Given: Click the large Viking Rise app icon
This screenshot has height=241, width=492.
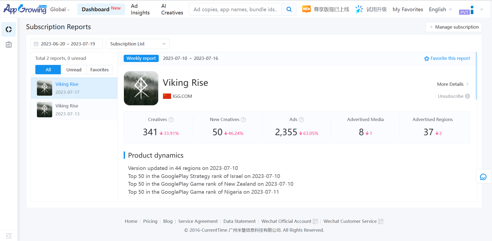Looking at the screenshot, I should pos(141,88).
